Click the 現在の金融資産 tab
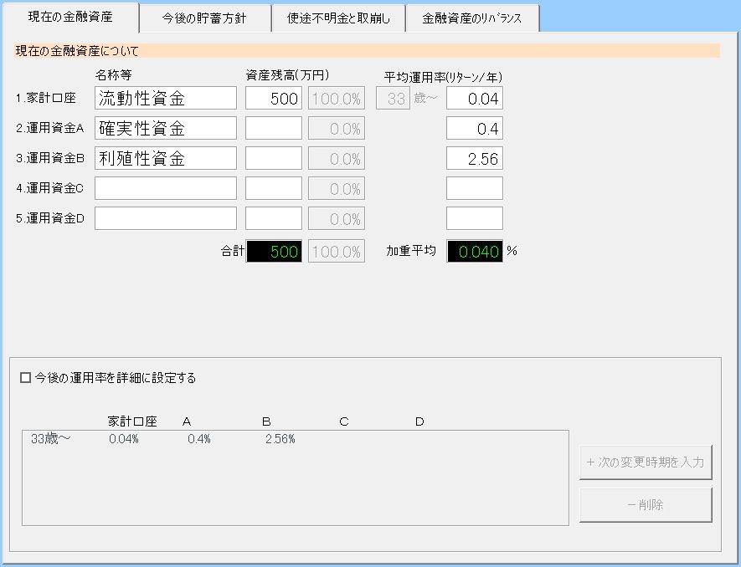Viewport: 741px width, 567px height. (x=69, y=17)
